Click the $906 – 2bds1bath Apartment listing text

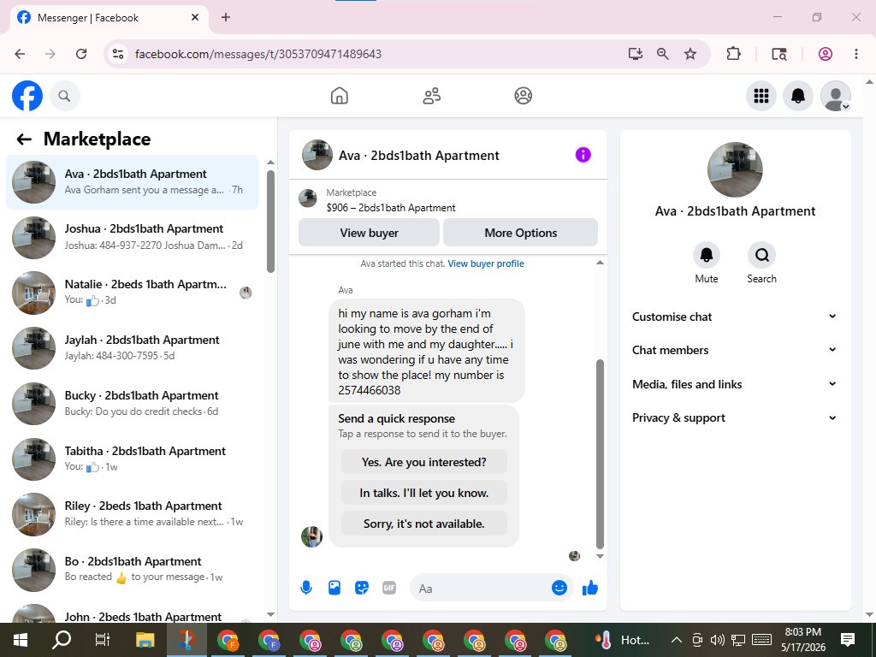[x=390, y=208]
